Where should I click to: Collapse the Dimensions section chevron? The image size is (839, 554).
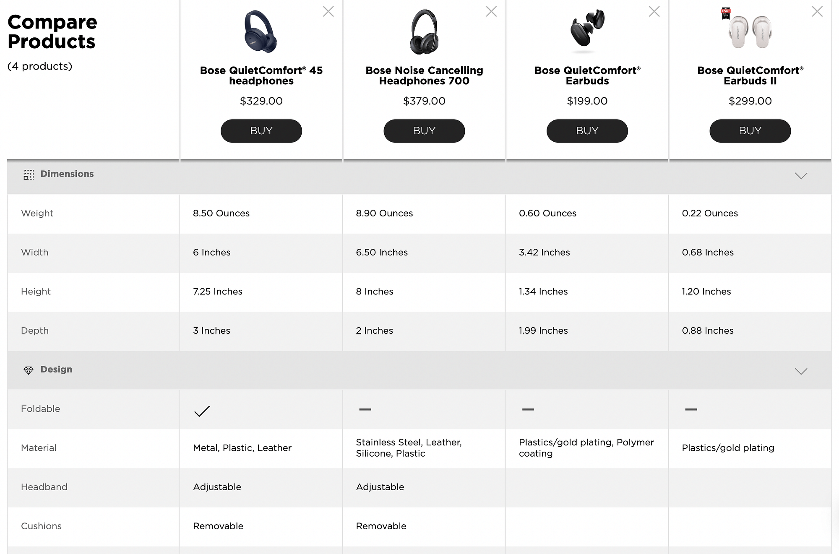coord(801,176)
